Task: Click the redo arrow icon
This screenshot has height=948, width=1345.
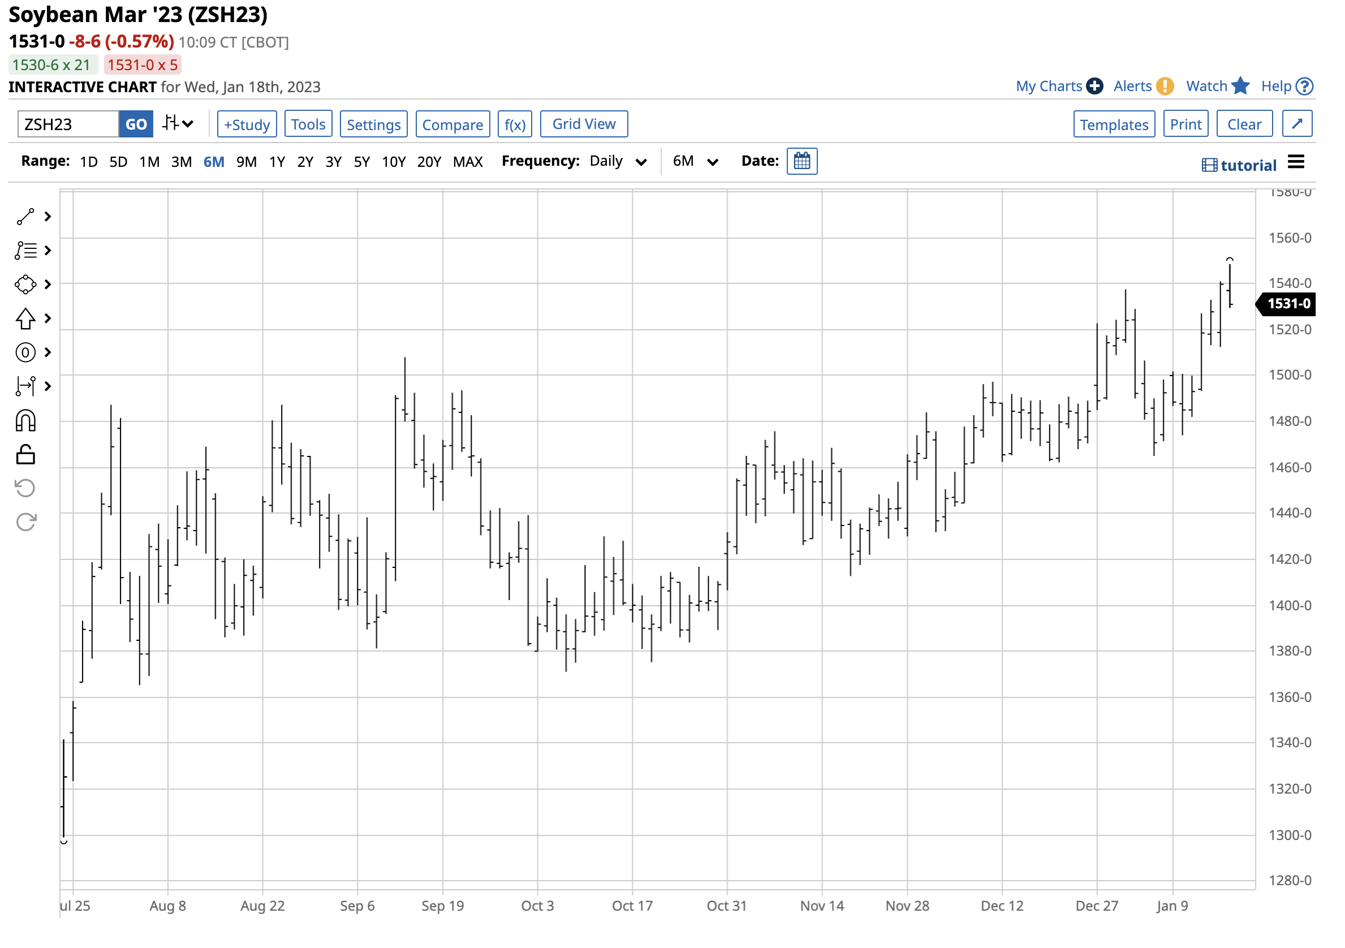Action: click(x=25, y=522)
